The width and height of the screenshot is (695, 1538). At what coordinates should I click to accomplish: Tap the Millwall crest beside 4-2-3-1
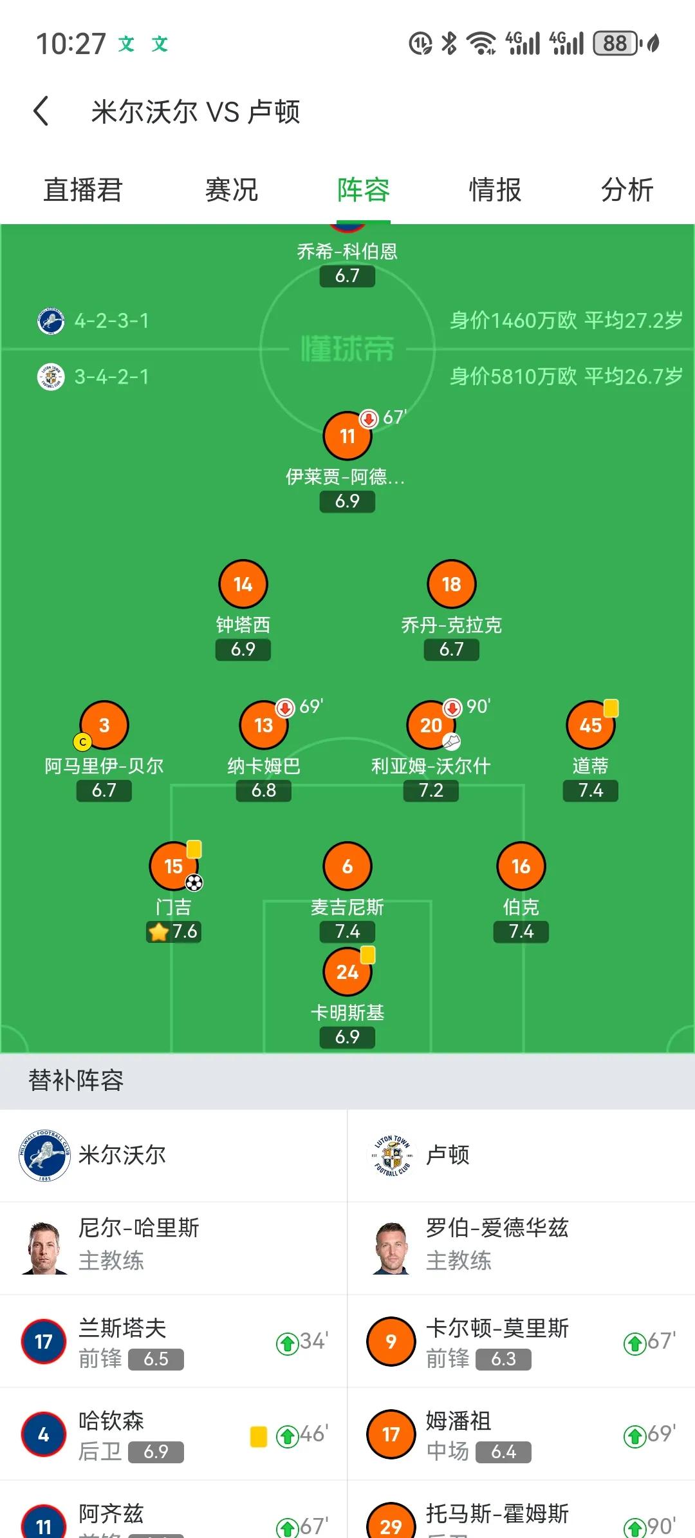(x=51, y=321)
